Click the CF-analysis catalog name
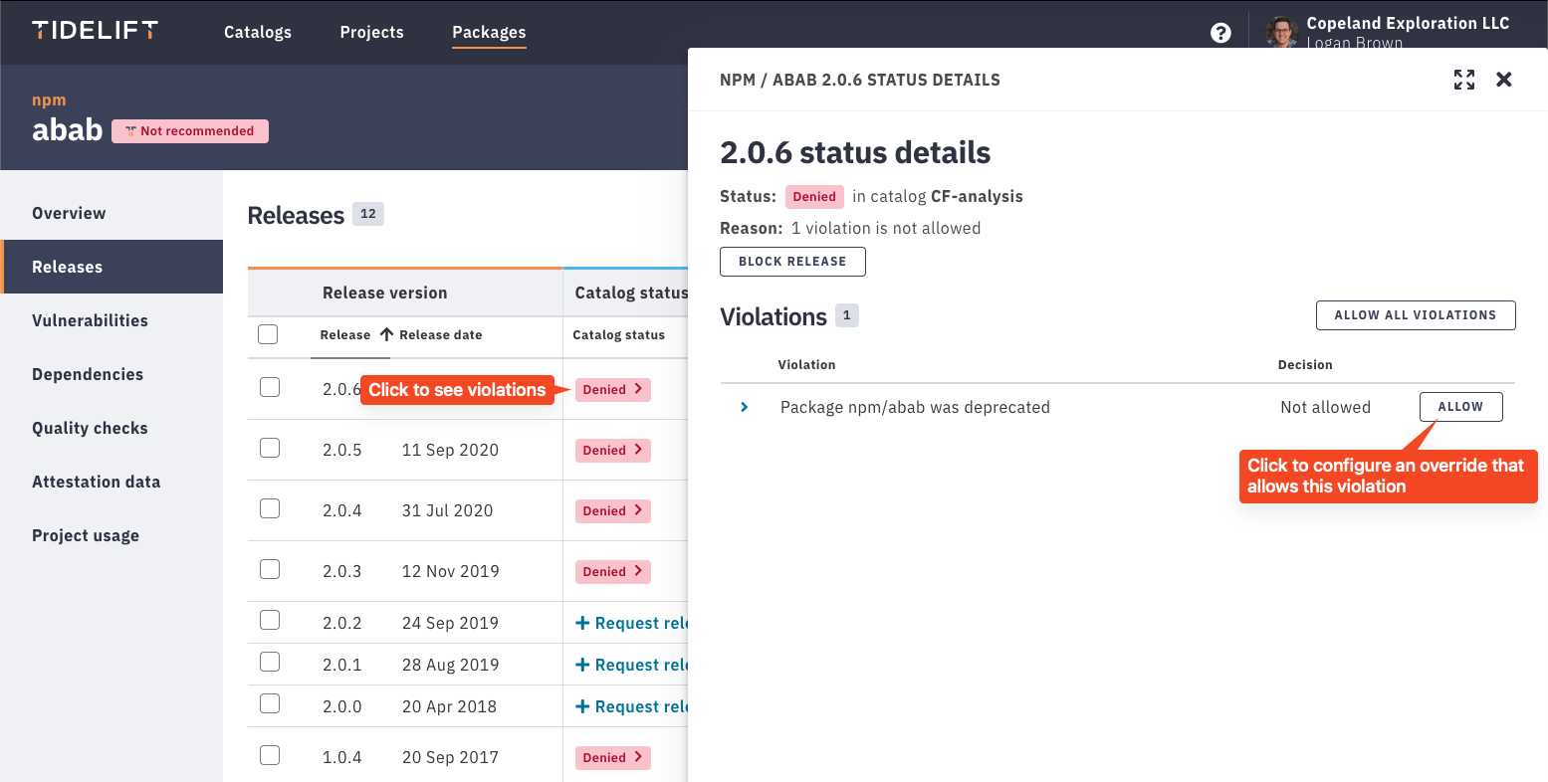The image size is (1548, 782). (x=977, y=196)
